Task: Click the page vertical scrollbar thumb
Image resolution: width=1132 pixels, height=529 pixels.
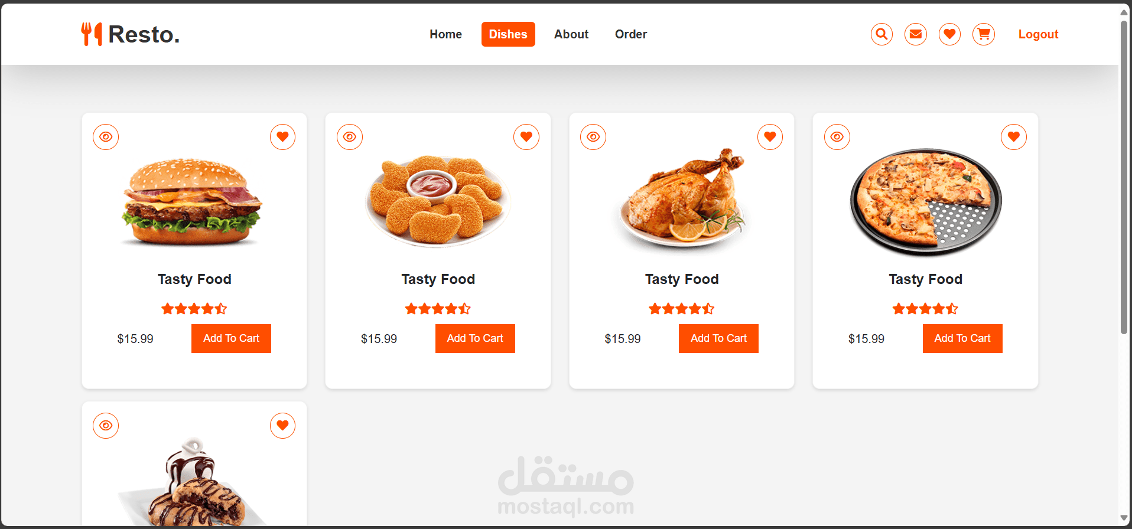Action: point(1124,177)
